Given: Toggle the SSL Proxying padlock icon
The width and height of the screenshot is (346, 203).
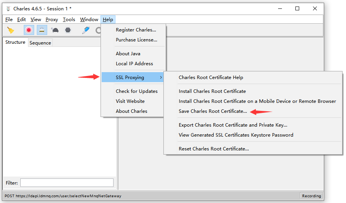Looking at the screenshot, I should click(x=42, y=30).
